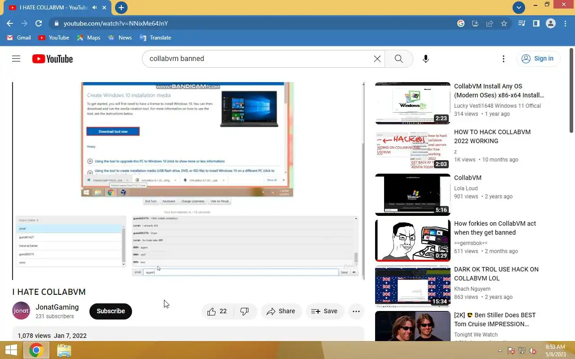575x359 pixels.
Task: Click inside the collabvm banned search field
Action: coord(258,59)
